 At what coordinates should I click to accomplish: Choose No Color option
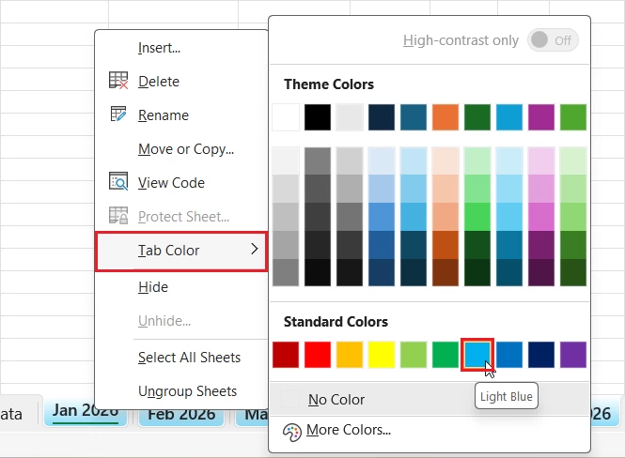(x=429, y=400)
